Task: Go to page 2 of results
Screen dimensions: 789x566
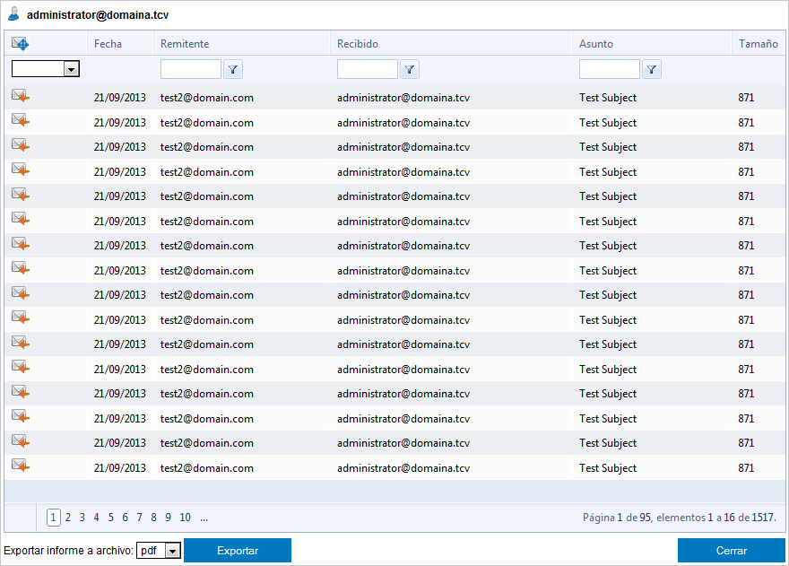Action: [x=68, y=518]
